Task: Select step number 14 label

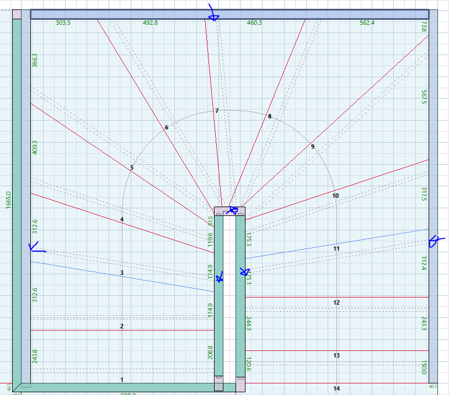Action: (336, 388)
